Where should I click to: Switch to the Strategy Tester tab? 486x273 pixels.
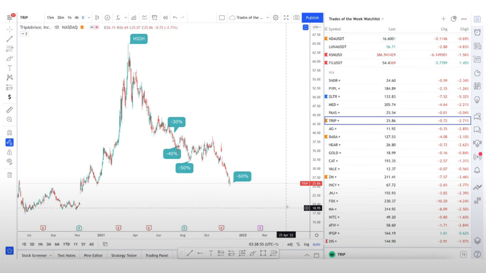pyautogui.click(x=124, y=255)
